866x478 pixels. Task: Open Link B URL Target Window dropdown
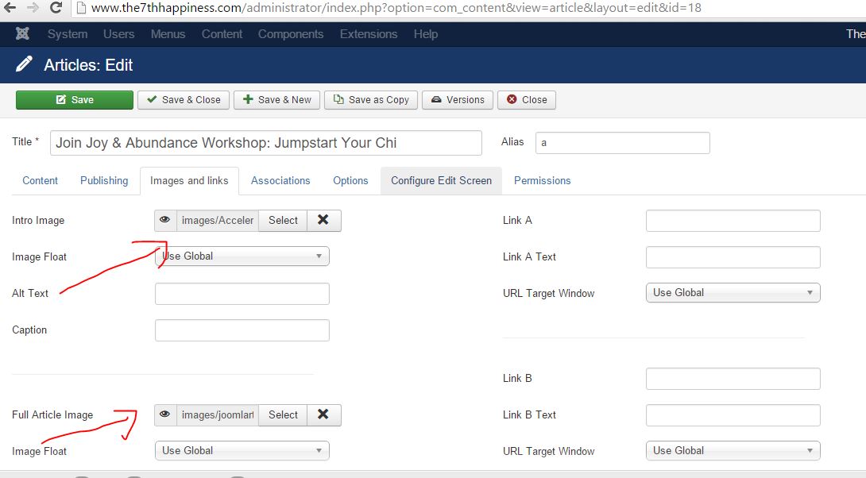(733, 450)
